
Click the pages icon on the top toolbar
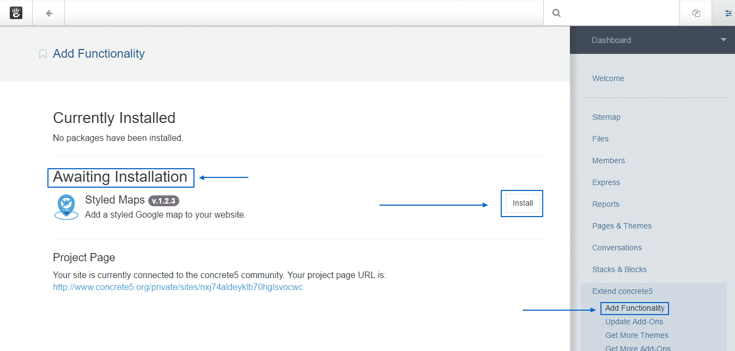[696, 12]
